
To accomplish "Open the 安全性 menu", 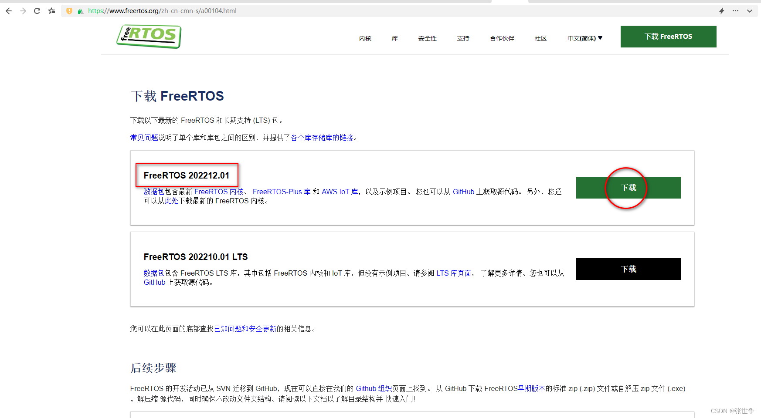I will (428, 38).
